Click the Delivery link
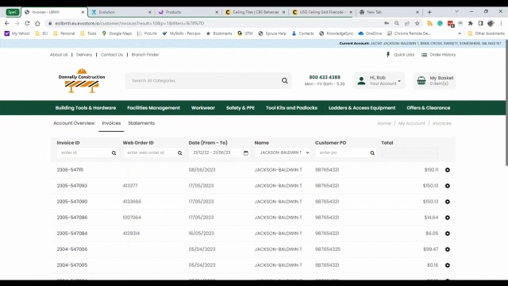The image size is (508, 286). (84, 55)
